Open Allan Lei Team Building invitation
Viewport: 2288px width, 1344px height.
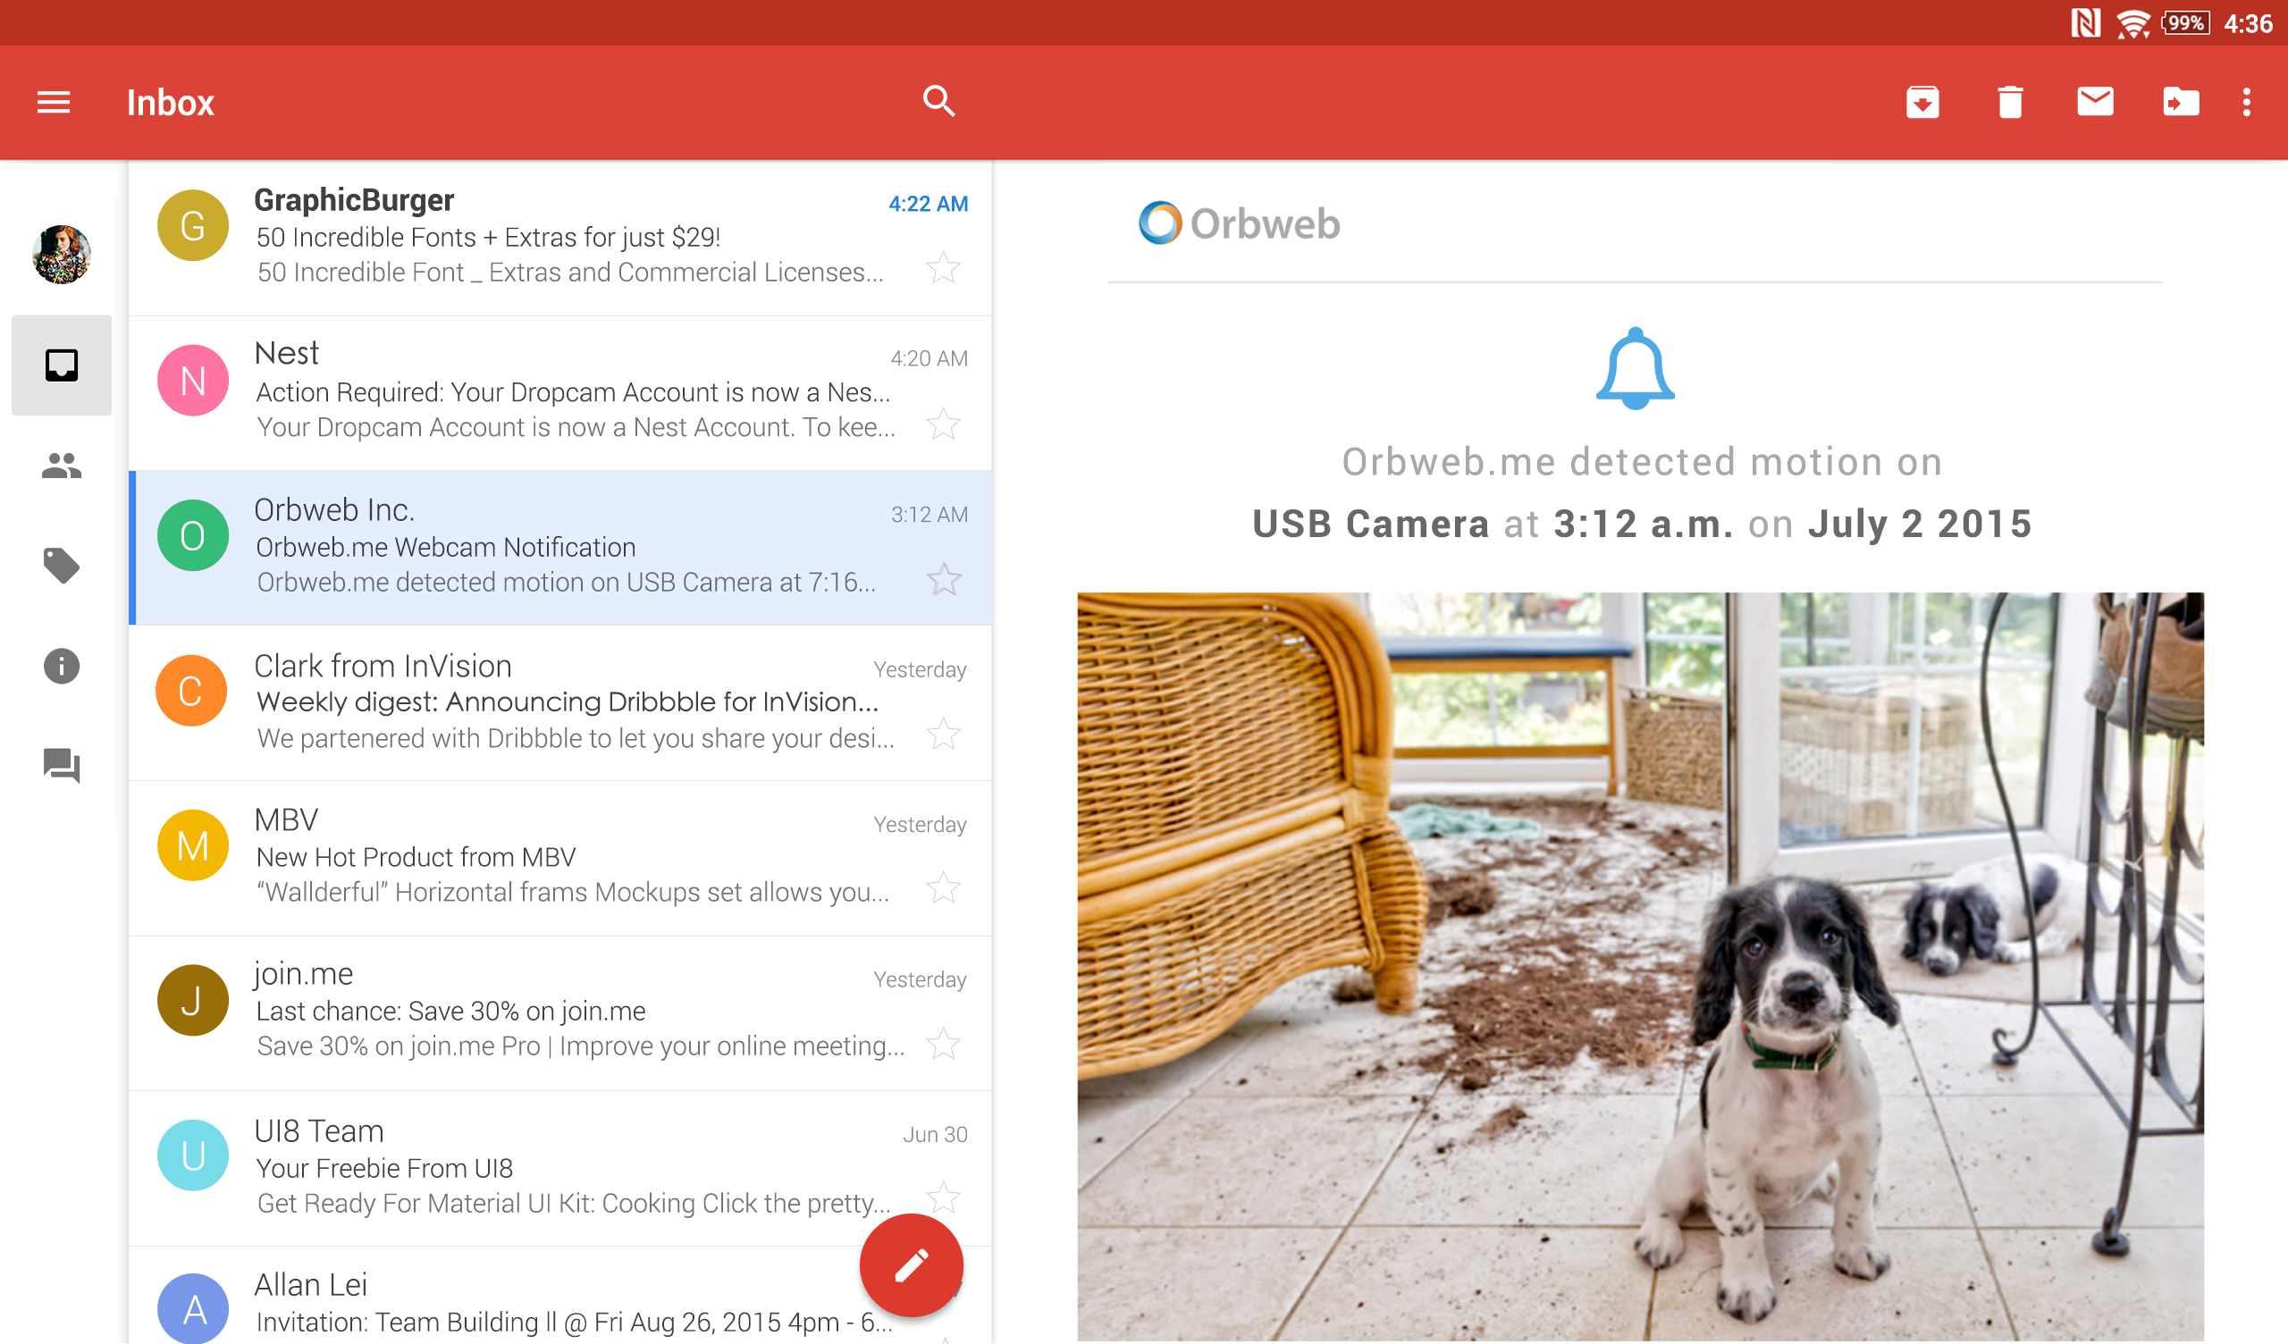click(560, 1296)
